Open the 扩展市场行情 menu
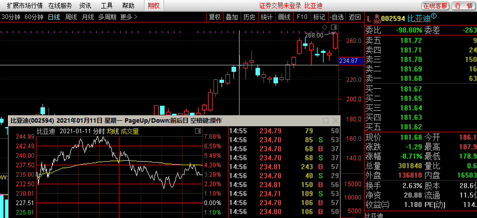 tap(24, 5)
